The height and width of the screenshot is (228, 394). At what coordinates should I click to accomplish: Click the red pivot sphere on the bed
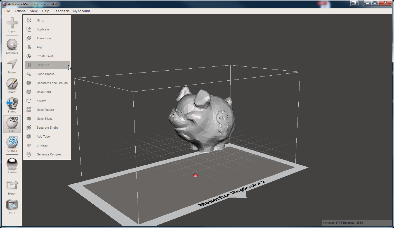[195, 175]
